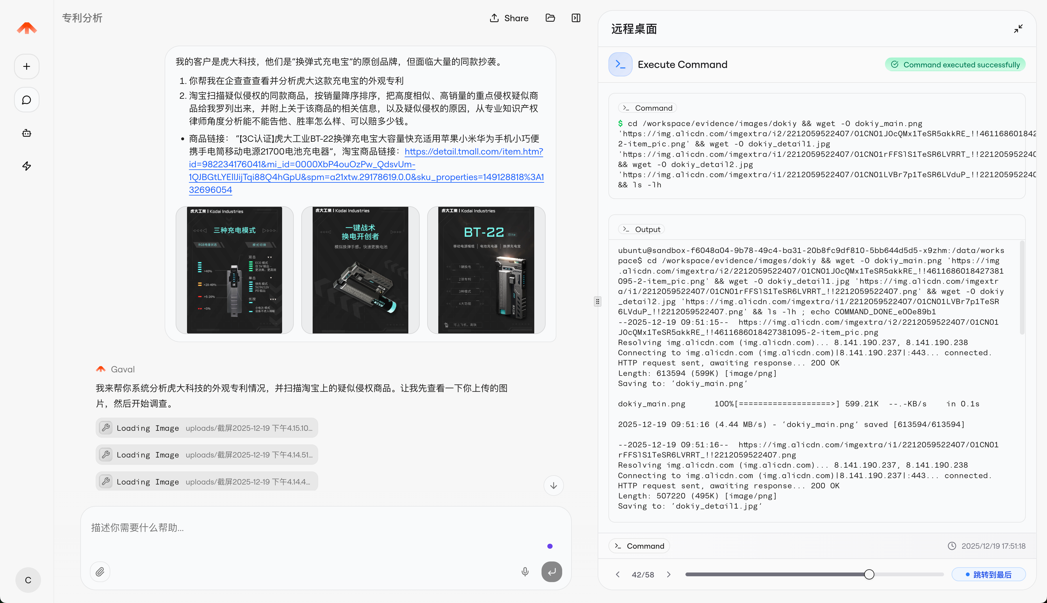The width and height of the screenshot is (1047, 603).
Task: Open conversations via the speech bubble icon
Action: [26, 100]
